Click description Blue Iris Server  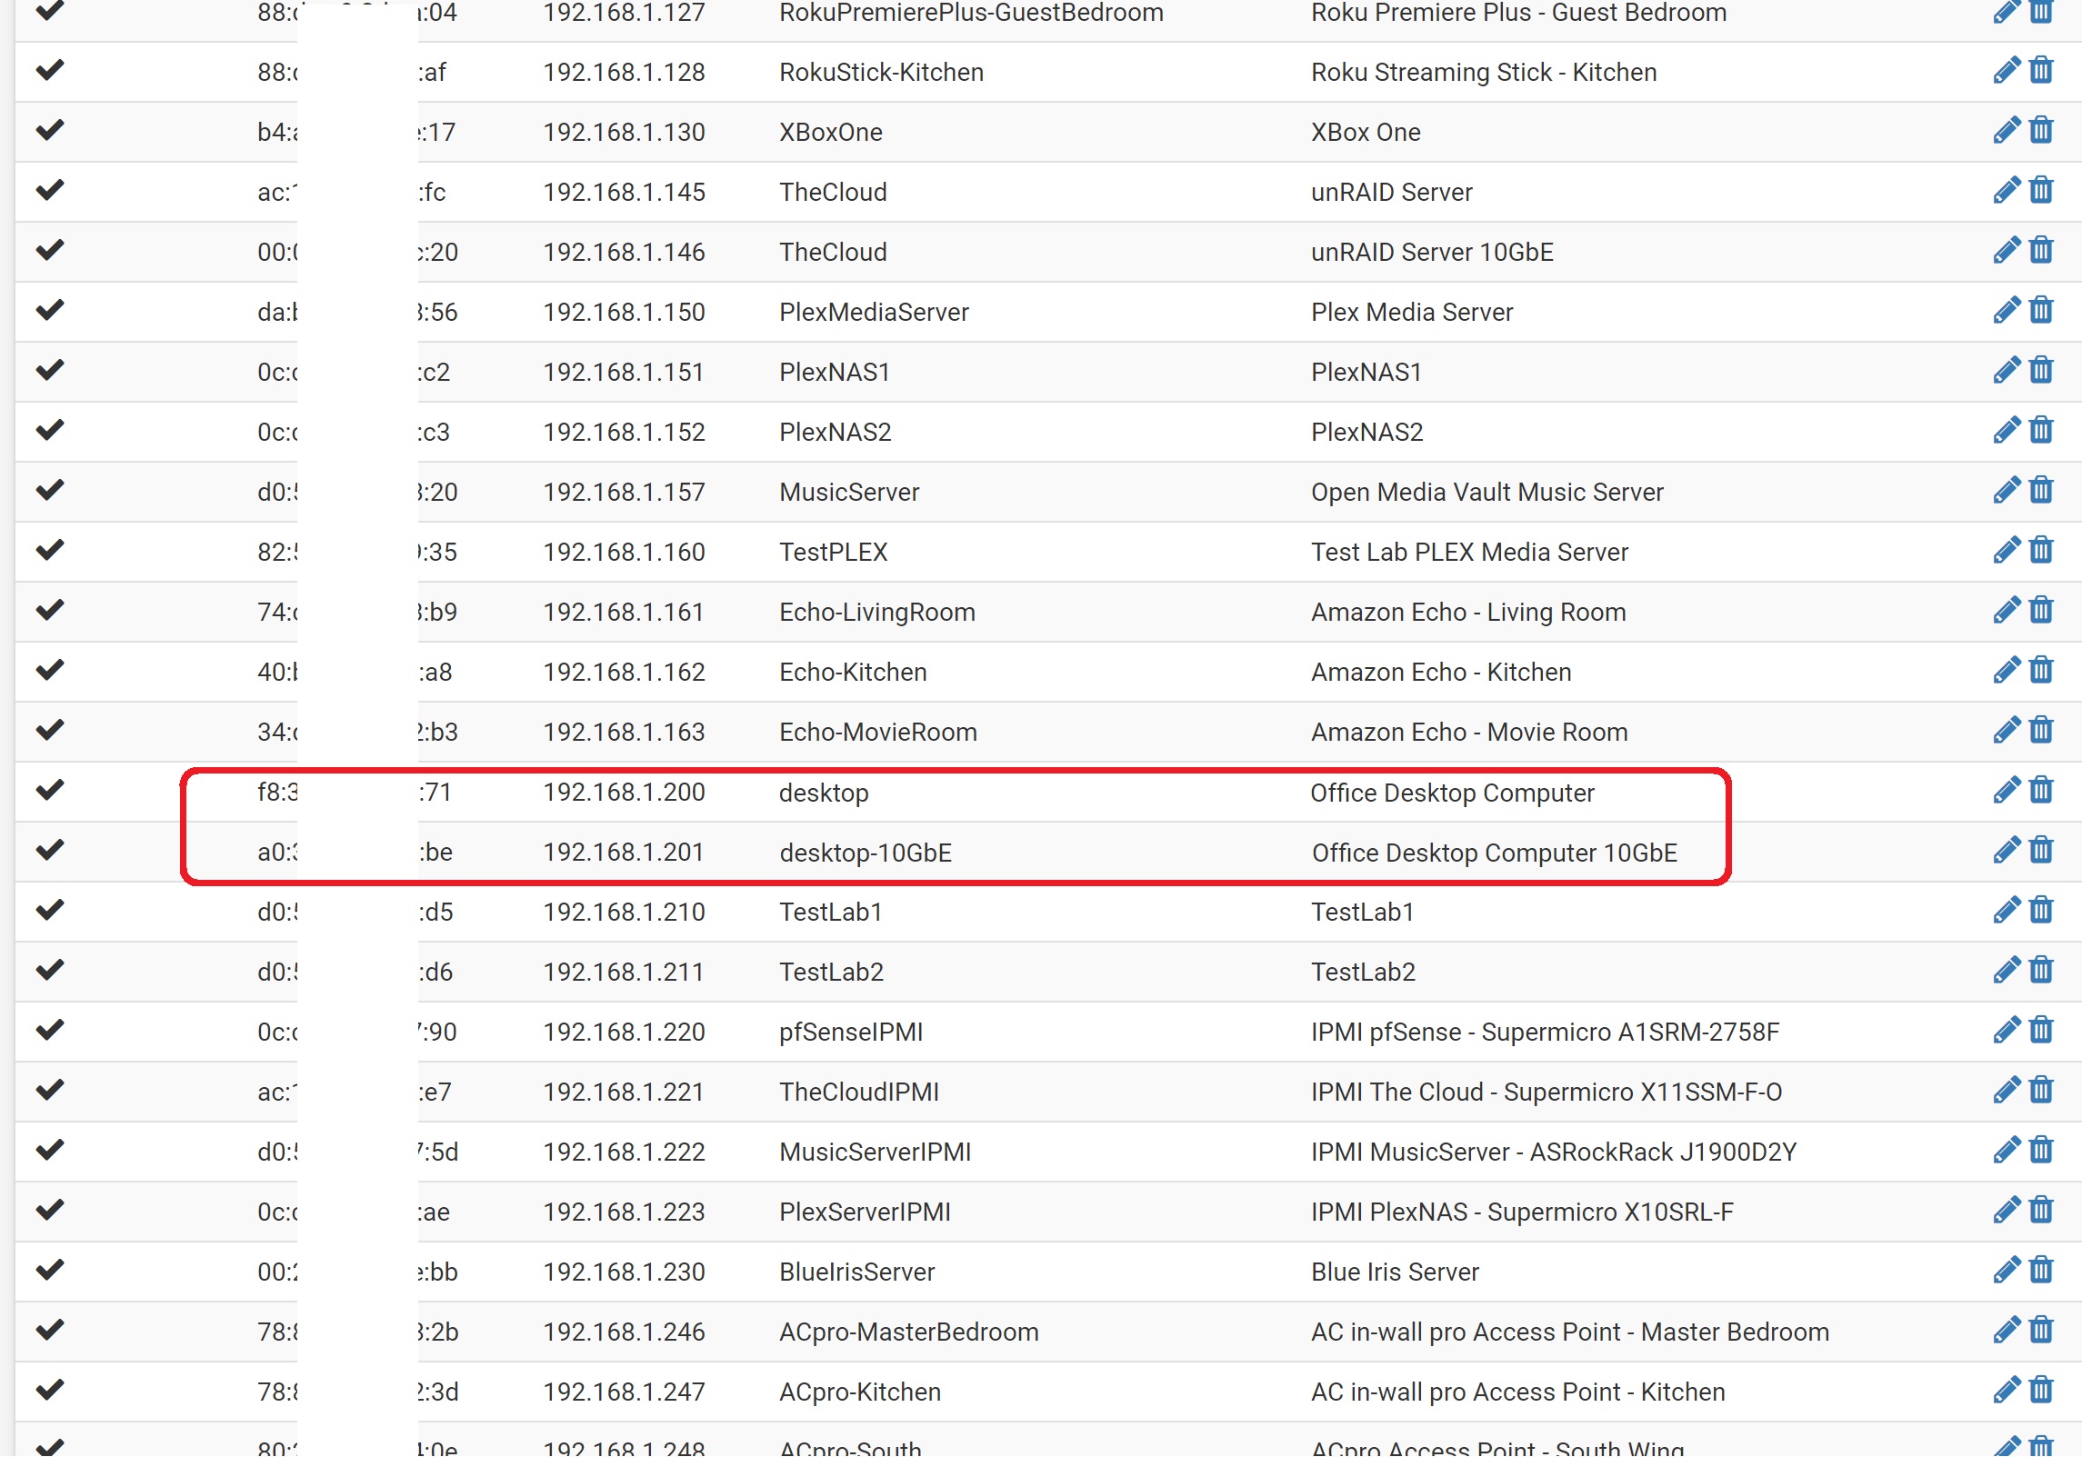(x=1395, y=1272)
